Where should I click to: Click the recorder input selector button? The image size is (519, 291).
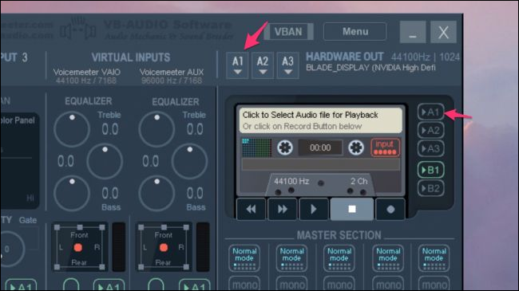[385, 147]
